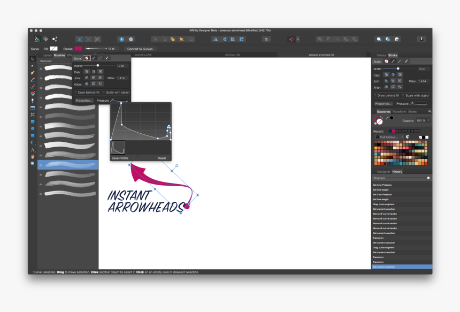The height and width of the screenshot is (312, 460).
Task: Select the Hand view tool
Action: (33, 157)
